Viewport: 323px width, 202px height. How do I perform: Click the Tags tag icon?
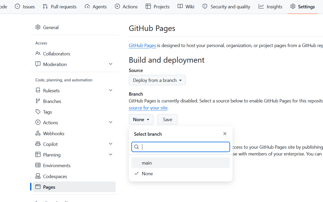click(38, 112)
